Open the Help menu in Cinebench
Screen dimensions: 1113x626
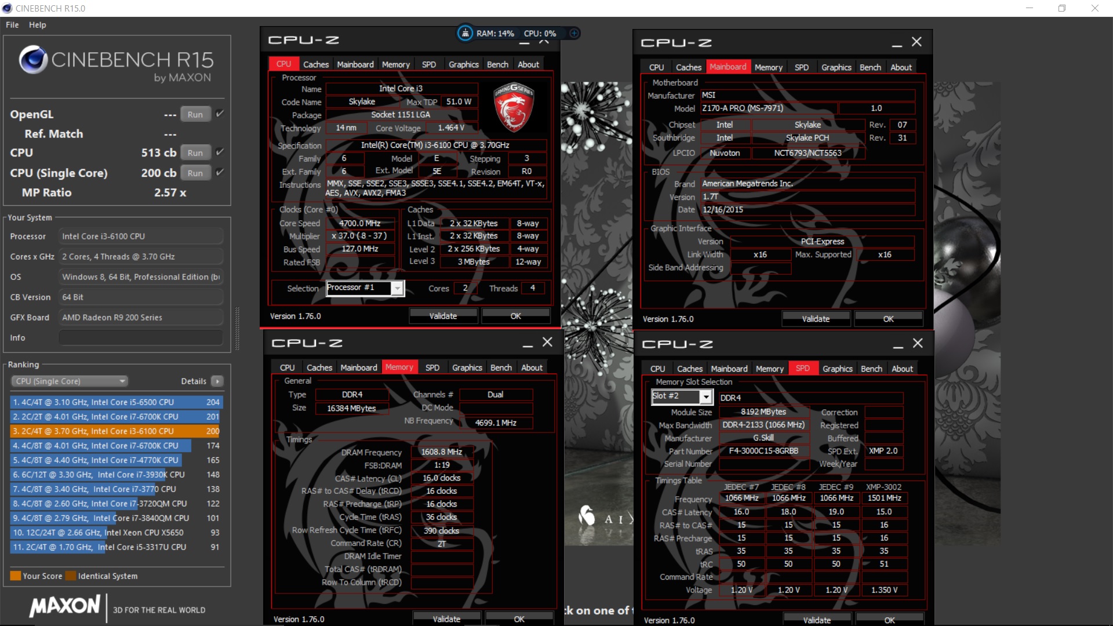click(38, 25)
